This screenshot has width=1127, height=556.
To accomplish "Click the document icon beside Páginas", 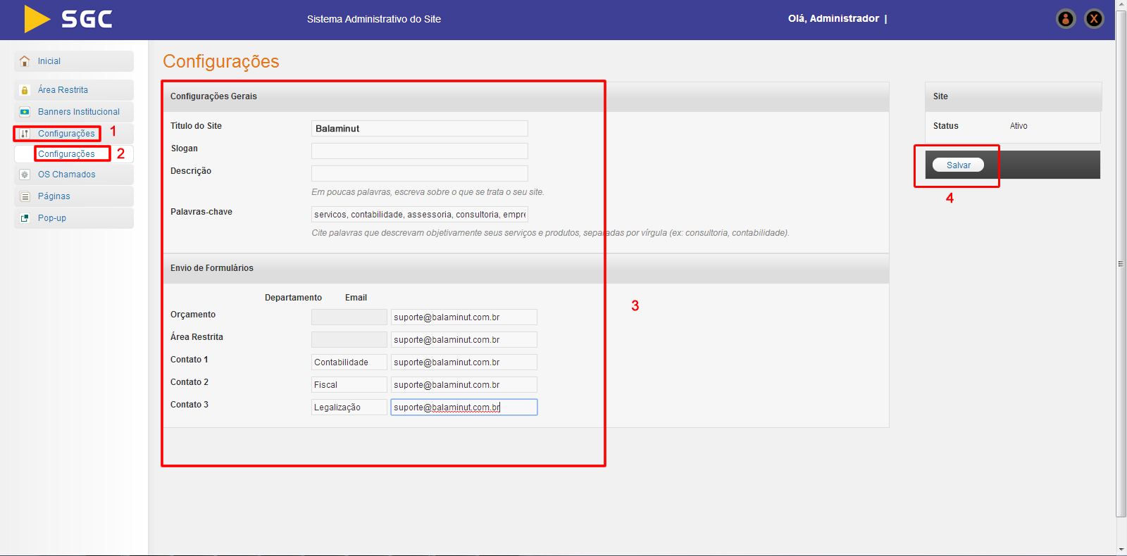I will (x=25, y=196).
